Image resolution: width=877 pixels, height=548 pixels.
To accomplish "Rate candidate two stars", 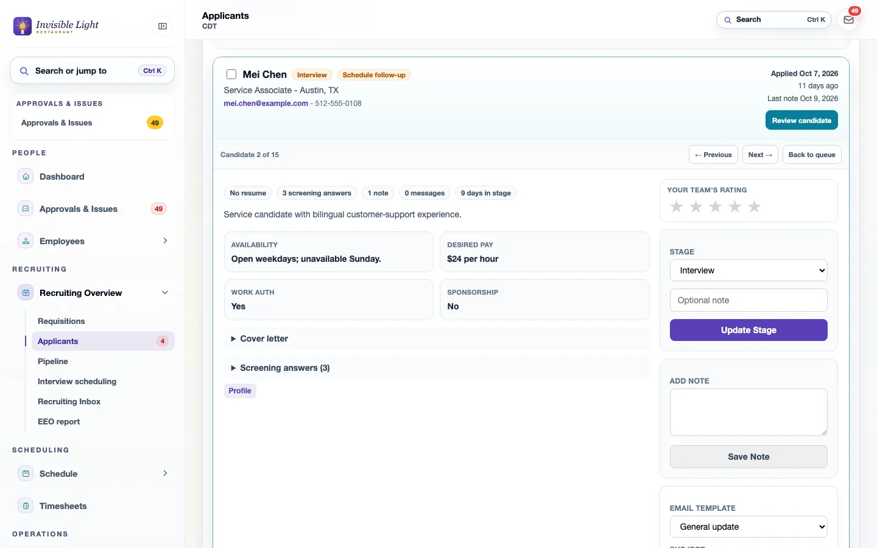I will (x=696, y=207).
